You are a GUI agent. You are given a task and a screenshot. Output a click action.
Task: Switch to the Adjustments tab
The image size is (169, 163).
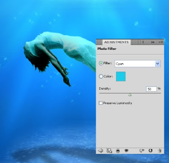[116, 42]
